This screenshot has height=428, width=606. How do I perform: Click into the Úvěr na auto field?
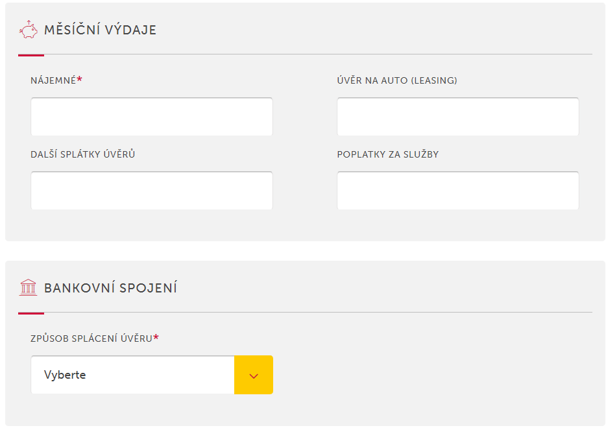(457, 117)
